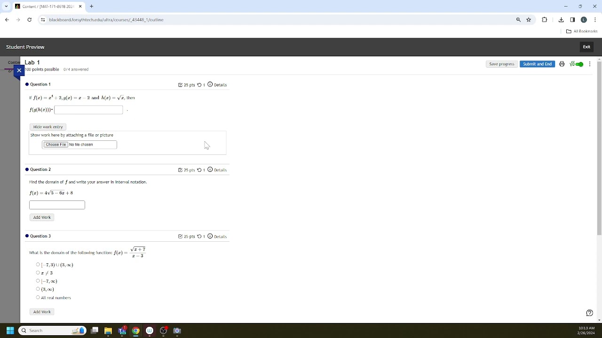Viewport: 602px width, 338px height.
Task: Click the Chrome icon on the taskbar
Action: pyautogui.click(x=136, y=330)
